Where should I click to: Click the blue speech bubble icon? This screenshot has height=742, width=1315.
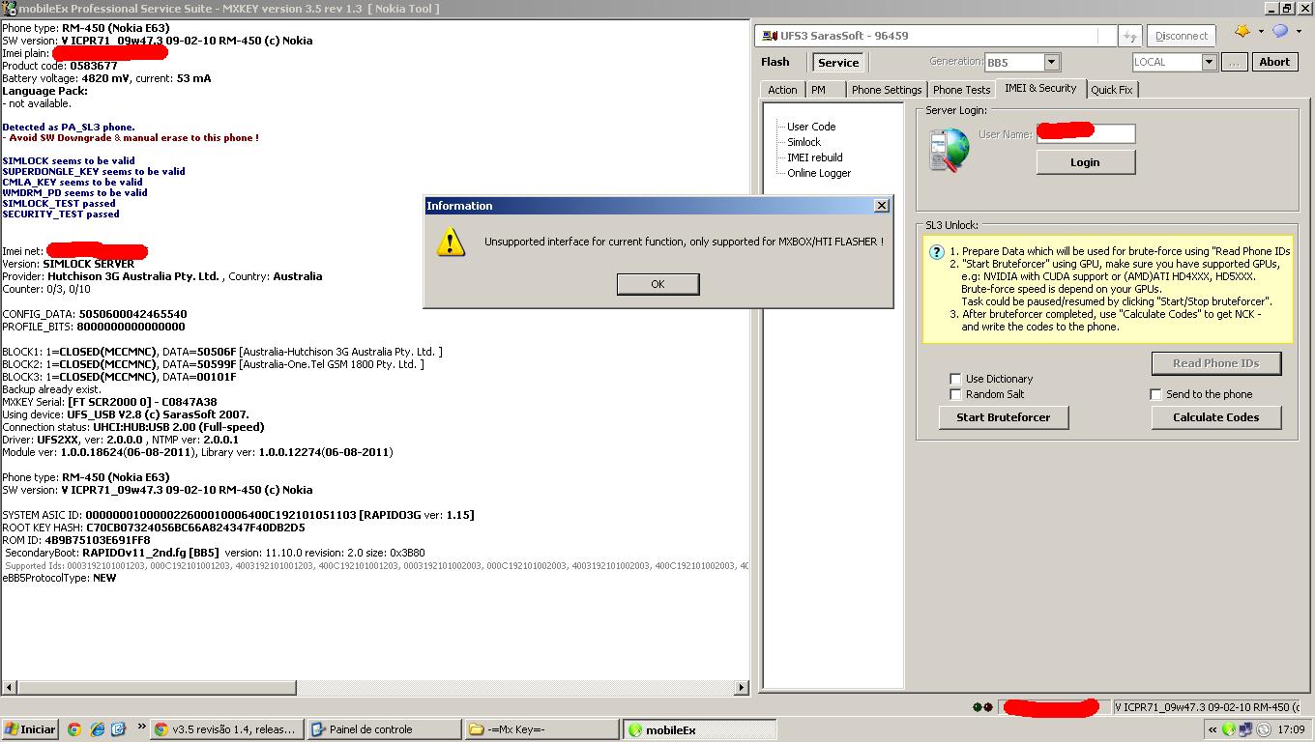[1280, 32]
